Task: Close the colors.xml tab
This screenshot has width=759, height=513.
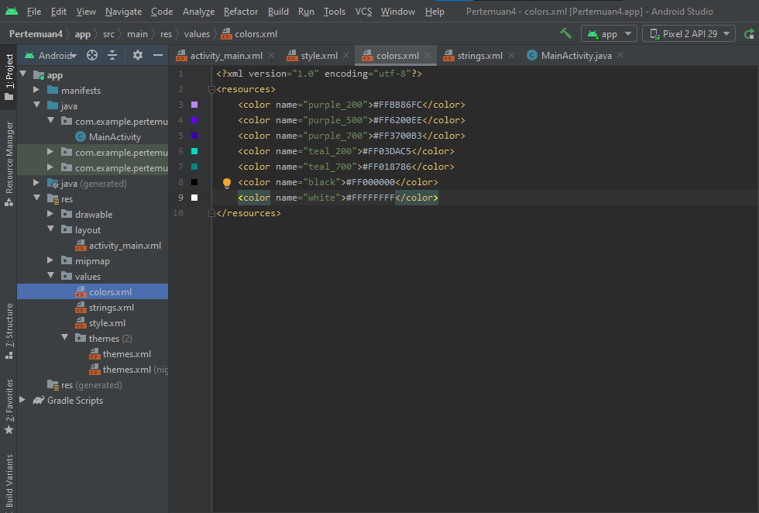Action: point(428,55)
